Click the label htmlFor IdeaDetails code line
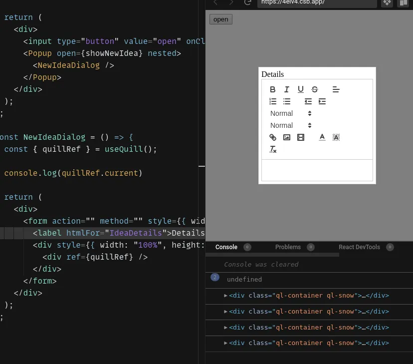 [119, 233]
